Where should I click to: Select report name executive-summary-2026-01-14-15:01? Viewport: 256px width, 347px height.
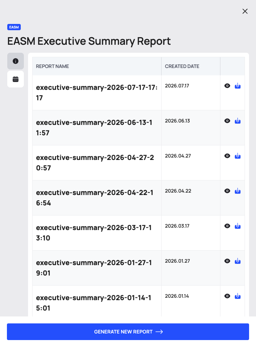point(94,303)
